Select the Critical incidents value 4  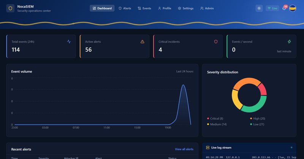[160, 50]
